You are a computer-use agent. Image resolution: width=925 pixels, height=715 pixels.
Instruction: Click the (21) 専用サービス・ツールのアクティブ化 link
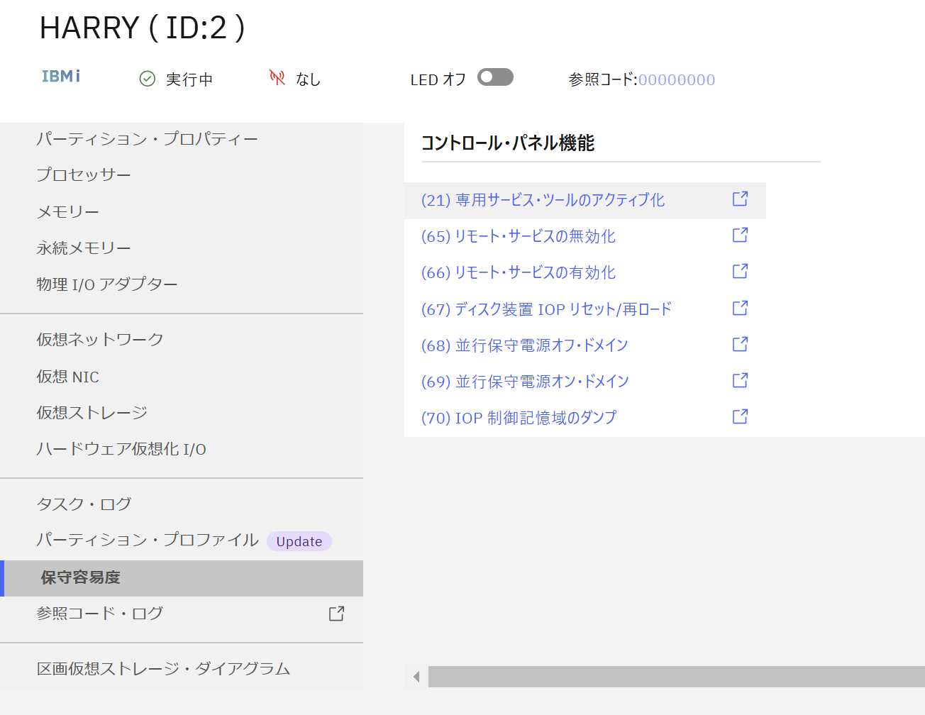coord(543,200)
